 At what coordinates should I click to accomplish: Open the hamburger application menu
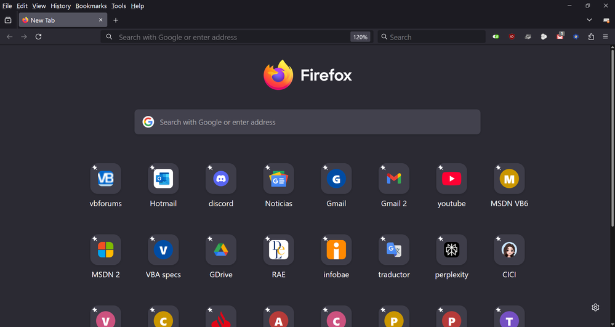[x=605, y=37]
